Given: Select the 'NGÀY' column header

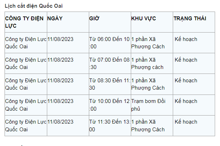Looking at the screenshot, I should 55,19.
